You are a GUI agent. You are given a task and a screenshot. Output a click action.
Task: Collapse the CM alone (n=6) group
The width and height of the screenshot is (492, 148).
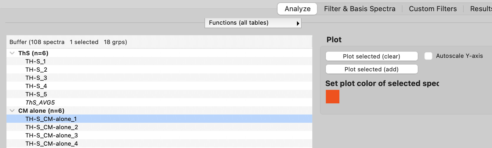(x=12, y=111)
